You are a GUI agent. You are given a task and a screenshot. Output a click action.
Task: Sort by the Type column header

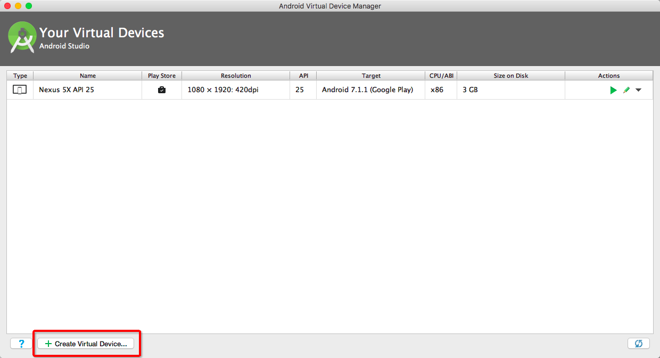(20, 76)
